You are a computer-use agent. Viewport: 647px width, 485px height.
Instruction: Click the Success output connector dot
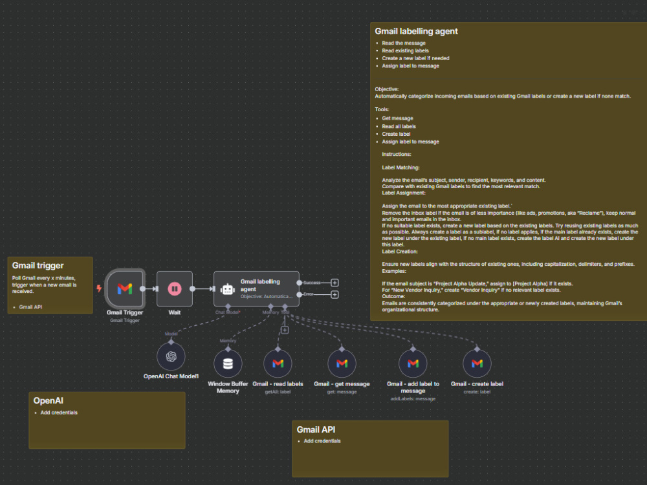[299, 283]
